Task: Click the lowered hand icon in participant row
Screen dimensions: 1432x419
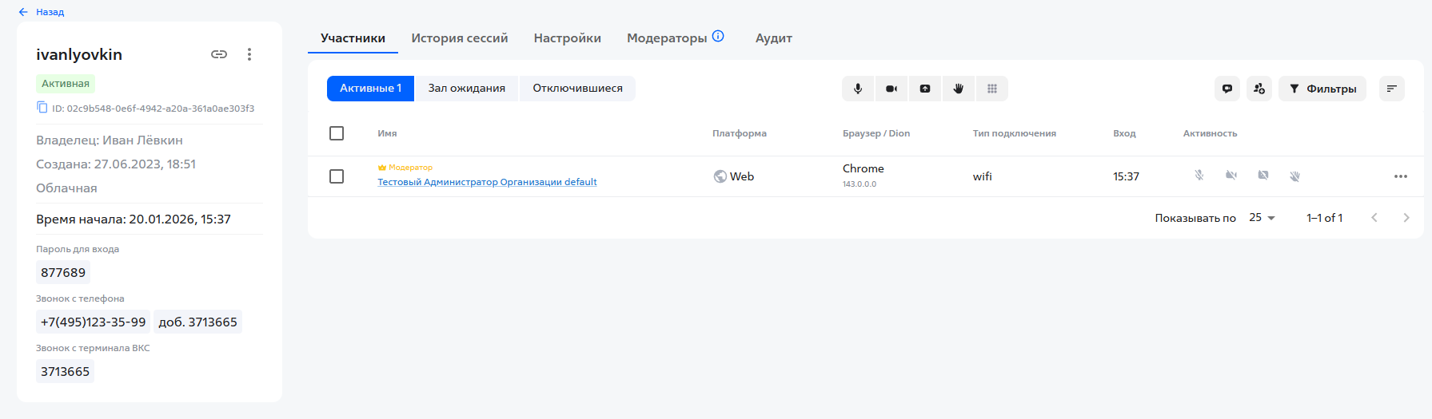Action: tap(1294, 176)
